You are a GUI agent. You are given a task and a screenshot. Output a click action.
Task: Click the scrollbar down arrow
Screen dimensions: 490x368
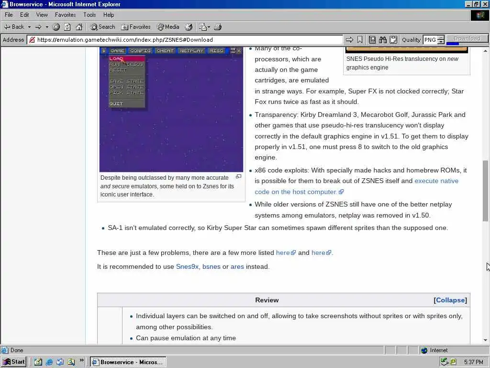[485, 340]
